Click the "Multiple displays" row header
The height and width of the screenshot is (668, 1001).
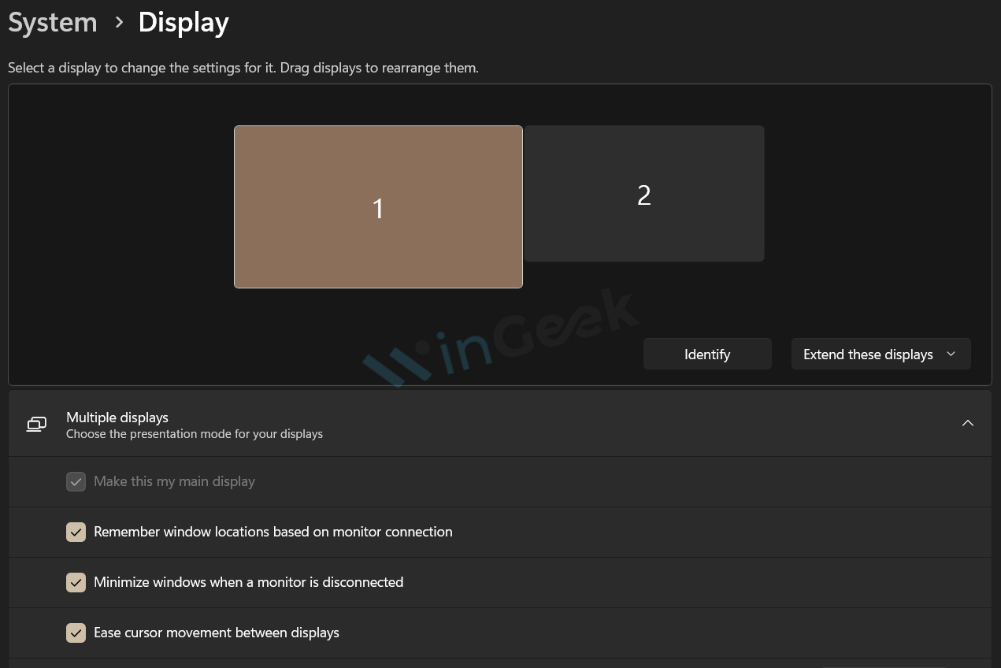[x=117, y=417]
